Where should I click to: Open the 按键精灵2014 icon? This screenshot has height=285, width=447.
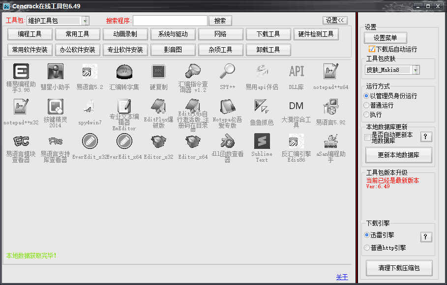tap(55, 106)
